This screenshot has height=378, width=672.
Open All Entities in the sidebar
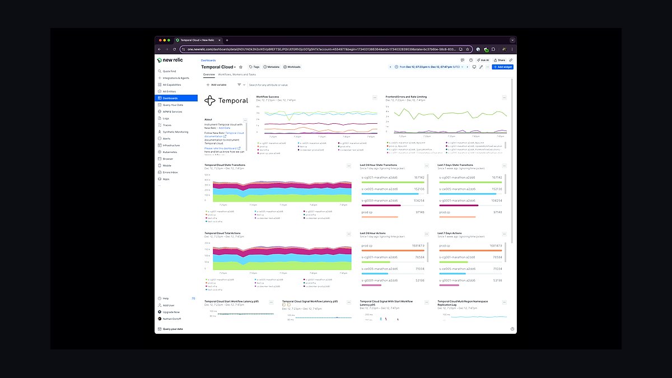coord(176,91)
